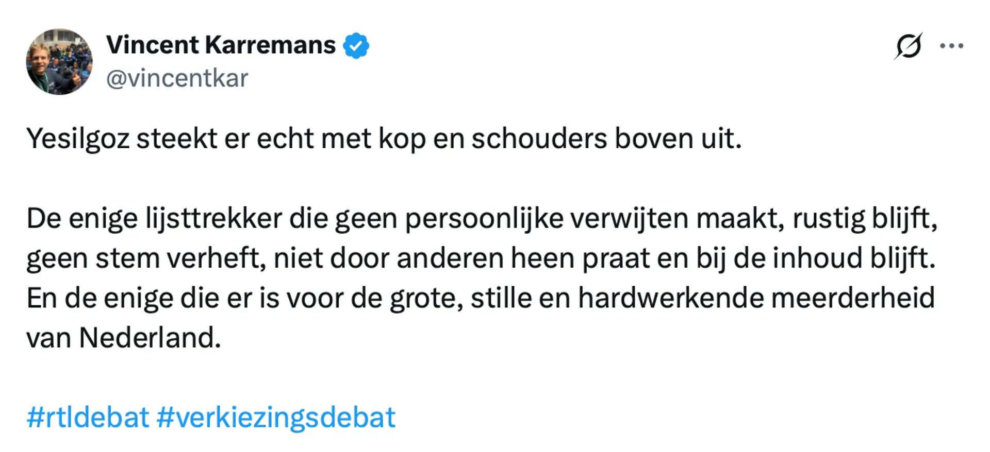Select the line starting "geen stem verheft"
Viewport: 990px width, 452px height.
tap(481, 258)
